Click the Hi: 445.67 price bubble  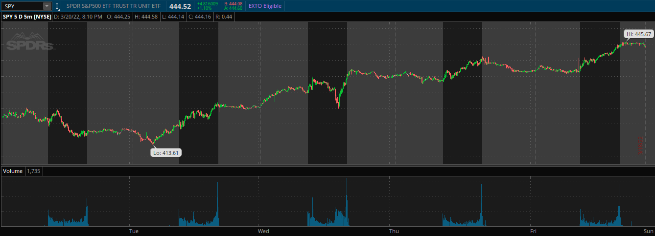639,34
